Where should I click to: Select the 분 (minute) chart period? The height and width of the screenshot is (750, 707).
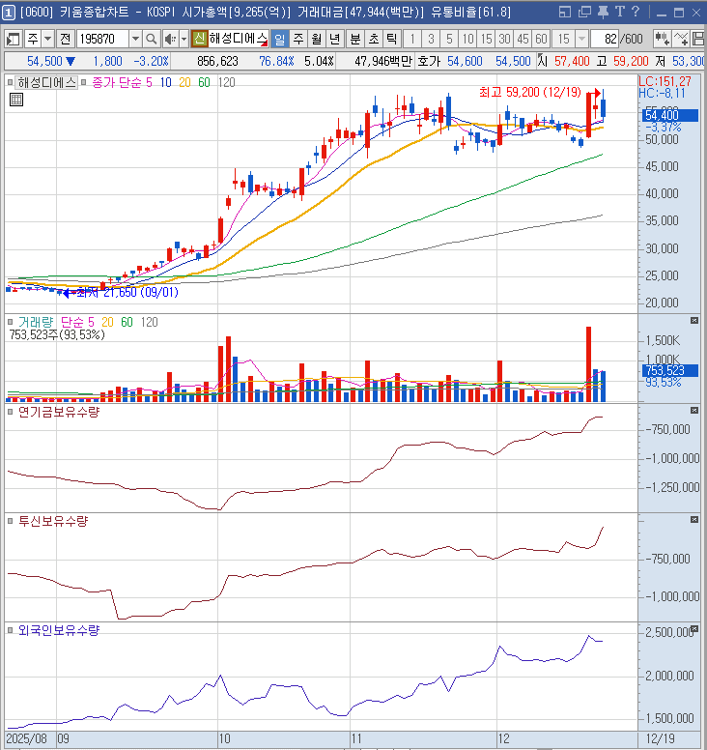pos(354,39)
